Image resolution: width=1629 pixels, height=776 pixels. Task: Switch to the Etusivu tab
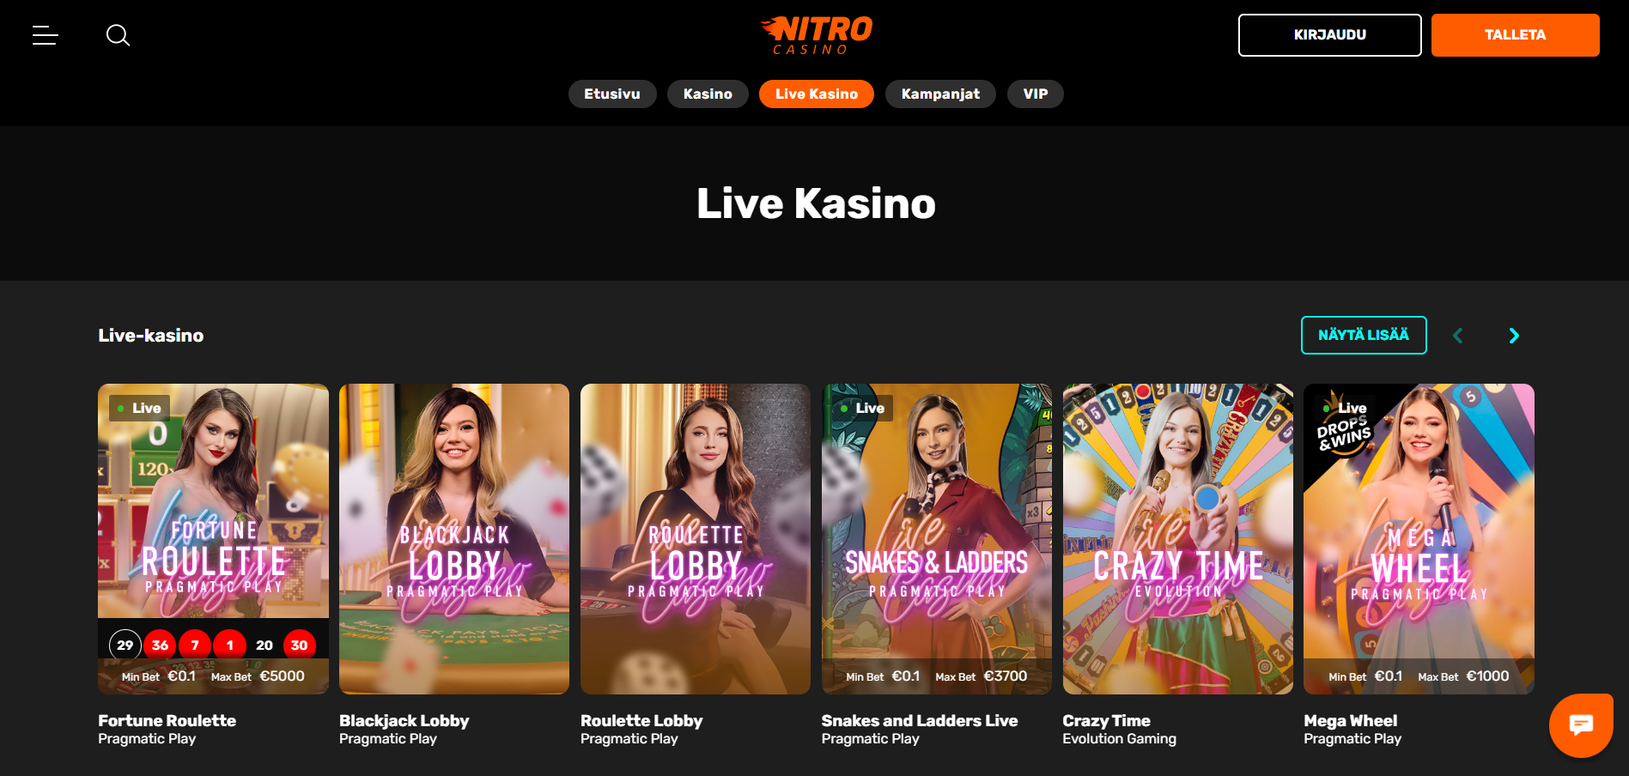612,94
